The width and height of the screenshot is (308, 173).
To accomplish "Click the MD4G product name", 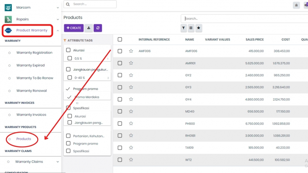I will 190,111.
